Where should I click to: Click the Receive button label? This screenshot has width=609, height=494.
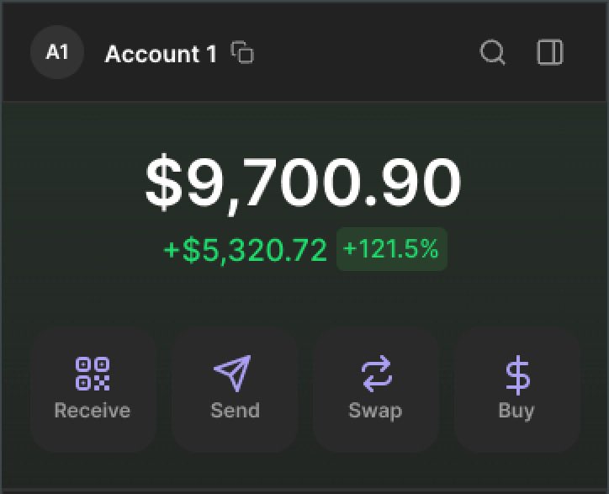coord(93,411)
